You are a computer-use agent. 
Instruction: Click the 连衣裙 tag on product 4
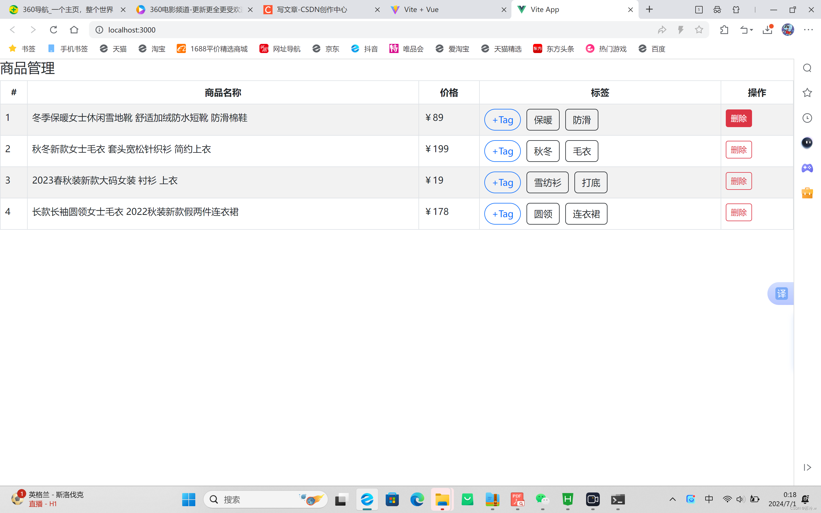point(586,214)
